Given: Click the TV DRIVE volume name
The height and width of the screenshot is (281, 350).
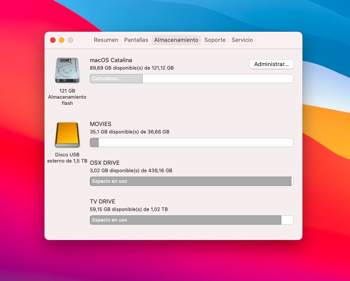Looking at the screenshot, I should click(103, 202).
